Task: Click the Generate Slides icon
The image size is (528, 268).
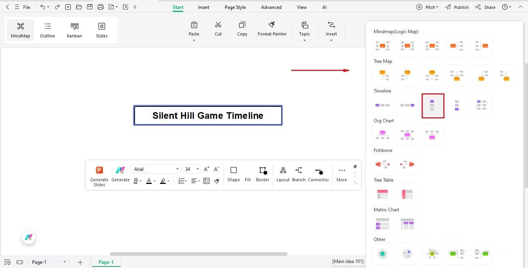Action: tap(99, 174)
